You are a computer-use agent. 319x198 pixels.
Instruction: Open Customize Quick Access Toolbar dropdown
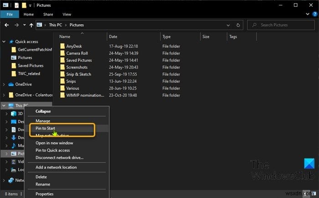coord(30,5)
